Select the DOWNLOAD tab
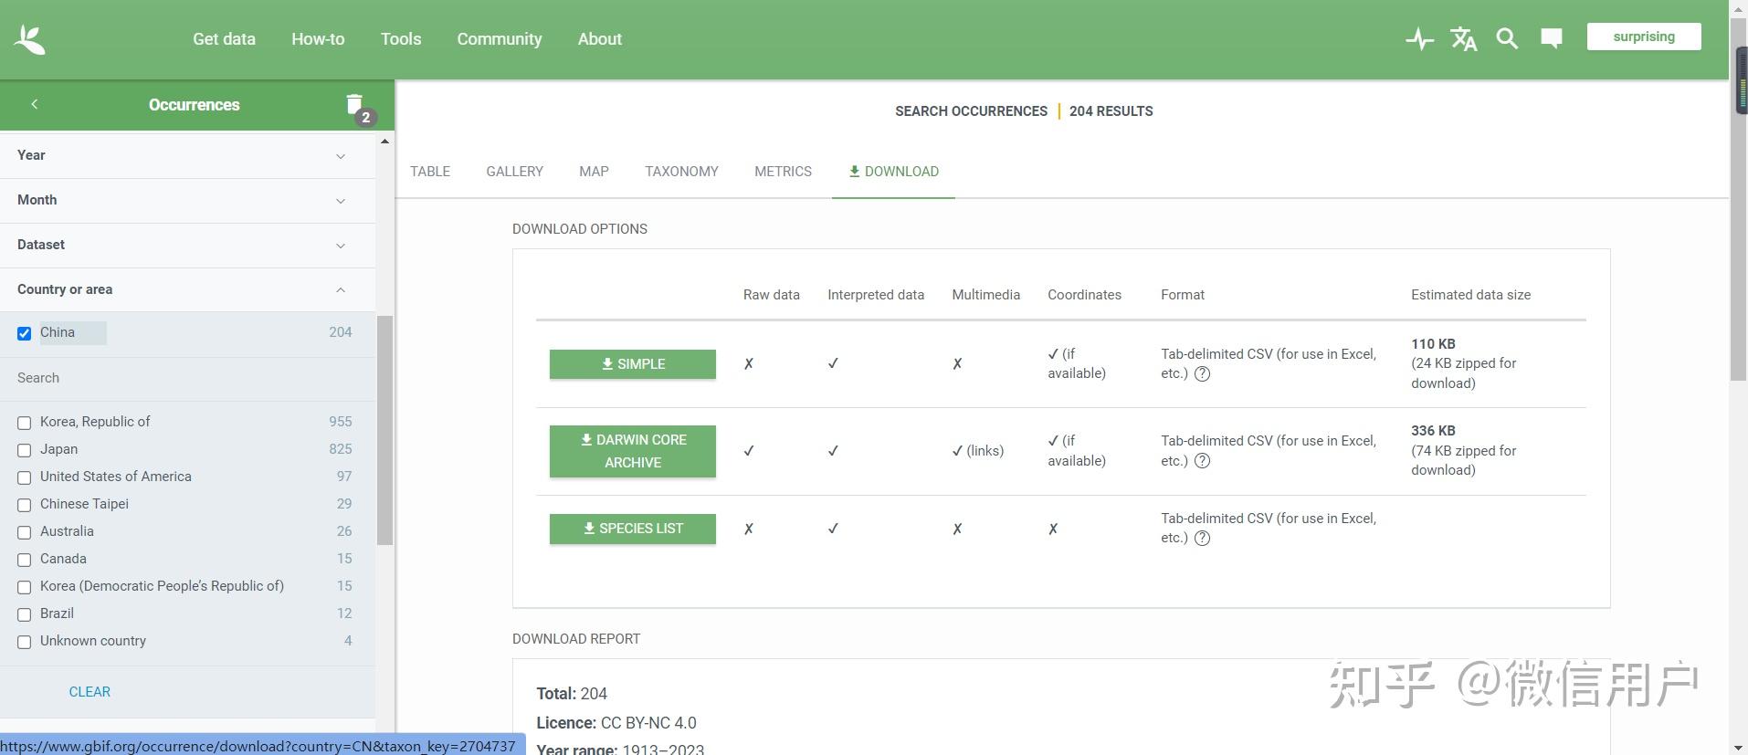The height and width of the screenshot is (755, 1748). pos(893,172)
